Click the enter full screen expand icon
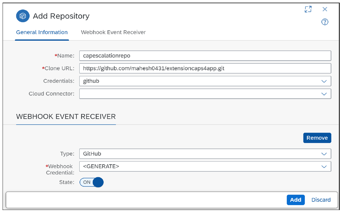343x213 pixels. point(308,9)
